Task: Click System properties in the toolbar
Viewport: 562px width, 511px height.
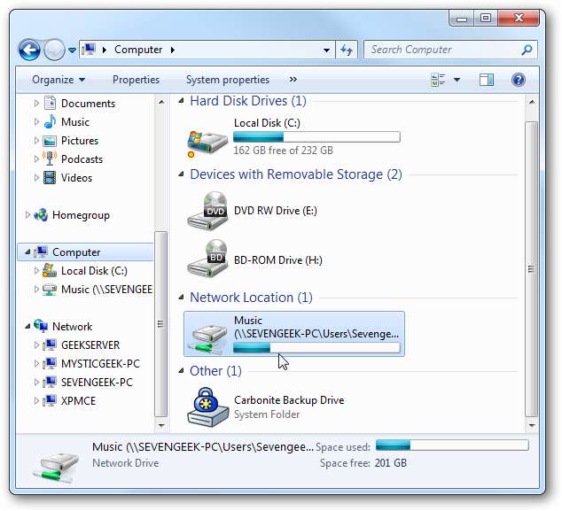Action: click(x=228, y=80)
